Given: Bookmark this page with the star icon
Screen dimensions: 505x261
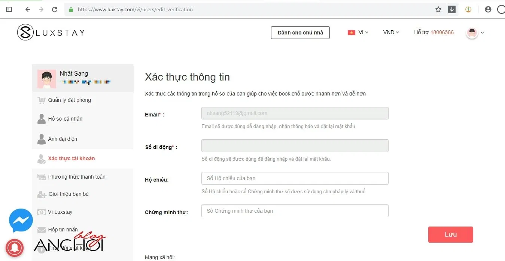Looking at the screenshot, I should (438, 9).
